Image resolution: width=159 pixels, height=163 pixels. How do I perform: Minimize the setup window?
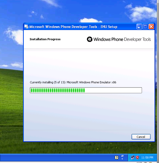[139, 27]
